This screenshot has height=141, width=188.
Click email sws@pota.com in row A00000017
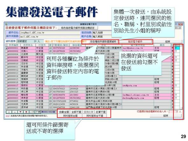(130, 86)
